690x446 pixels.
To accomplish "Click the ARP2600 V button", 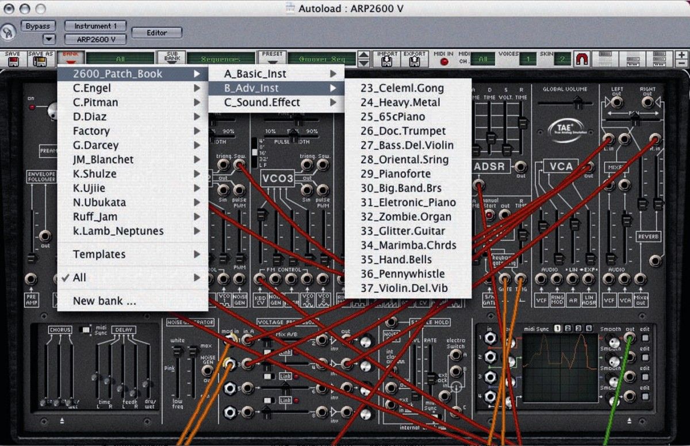I will tap(95, 39).
